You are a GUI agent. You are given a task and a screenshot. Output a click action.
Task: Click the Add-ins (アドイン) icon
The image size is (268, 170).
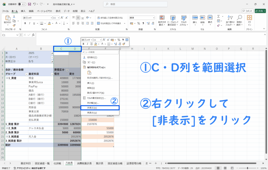pyautogui.click(x=249, y=18)
